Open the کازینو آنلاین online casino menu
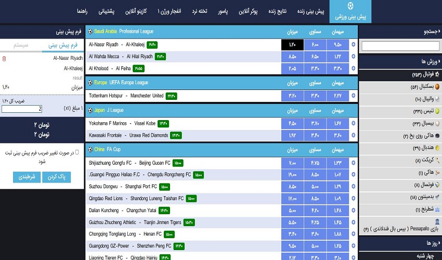Viewport: 442px width, 260px height. 136,11
